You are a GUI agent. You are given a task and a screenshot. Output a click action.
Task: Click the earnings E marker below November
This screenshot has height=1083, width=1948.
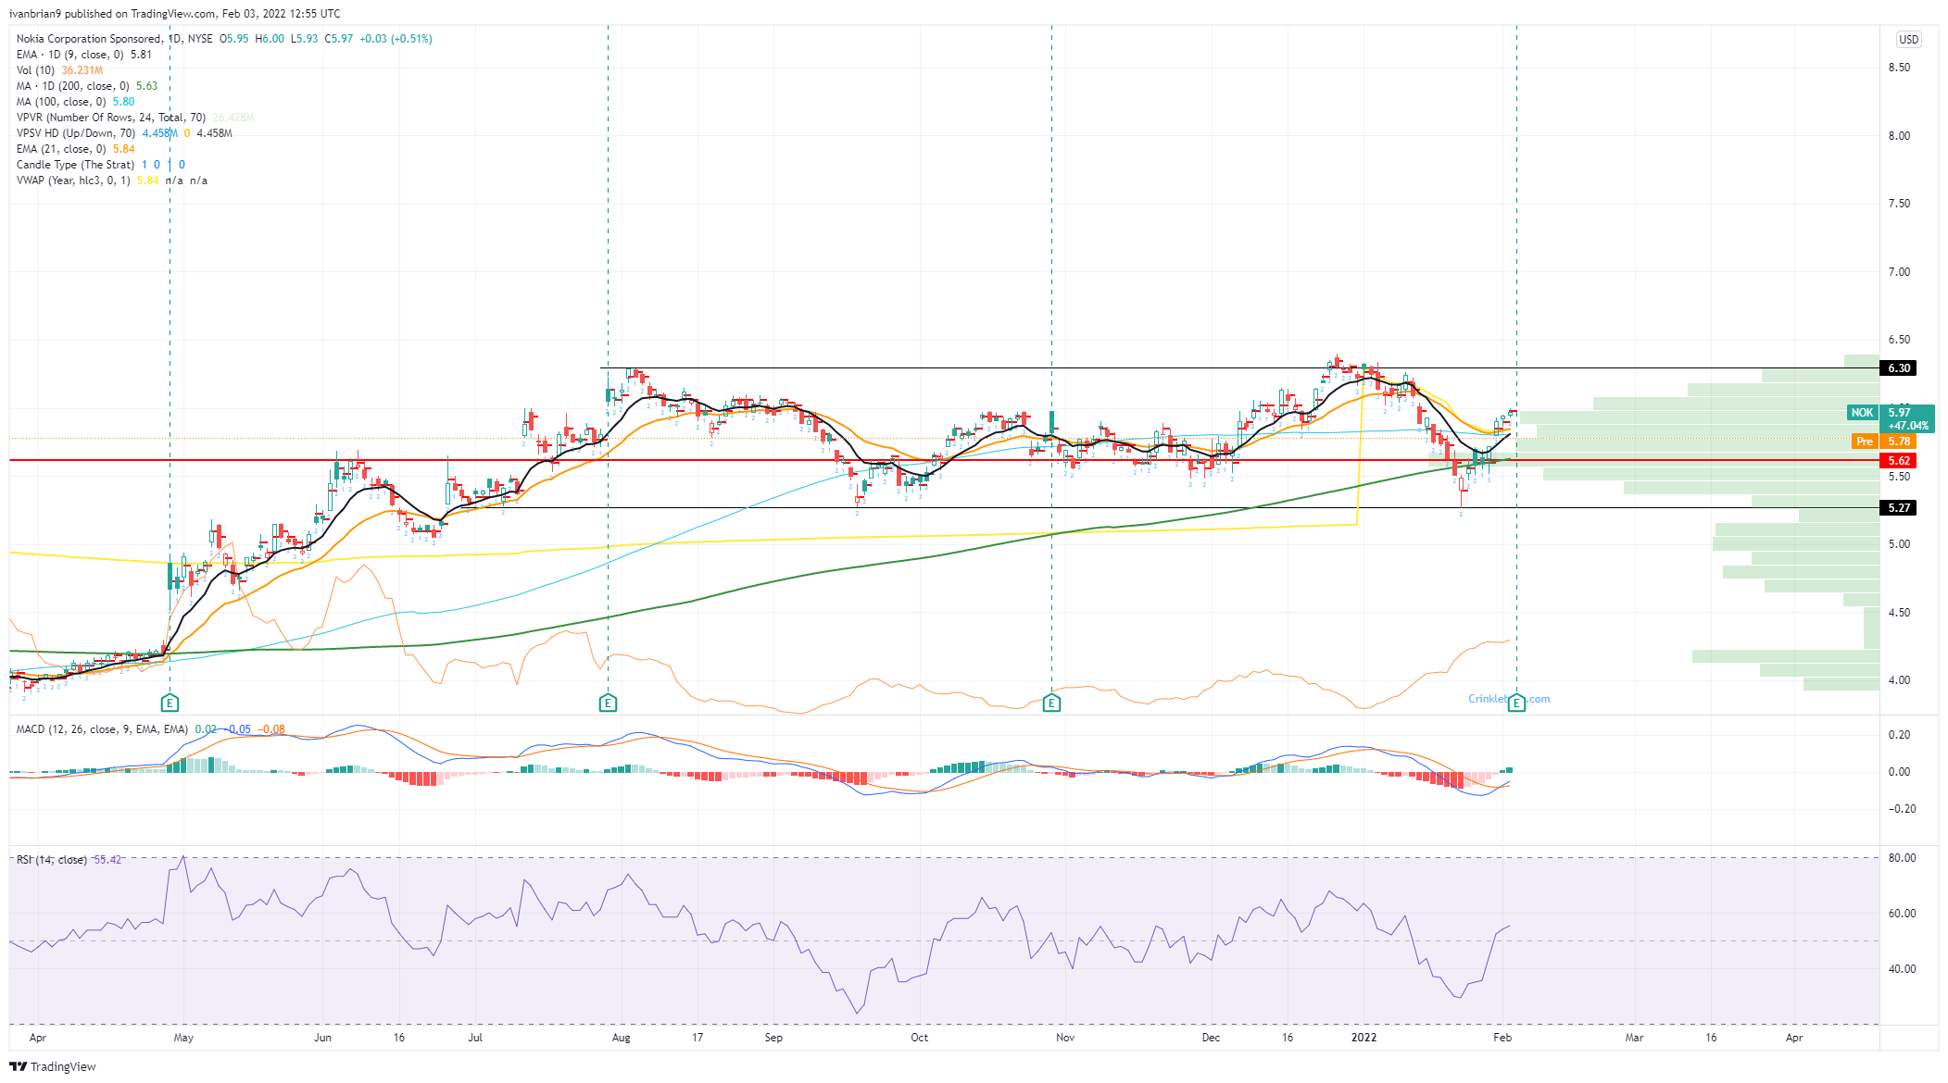pyautogui.click(x=1052, y=703)
